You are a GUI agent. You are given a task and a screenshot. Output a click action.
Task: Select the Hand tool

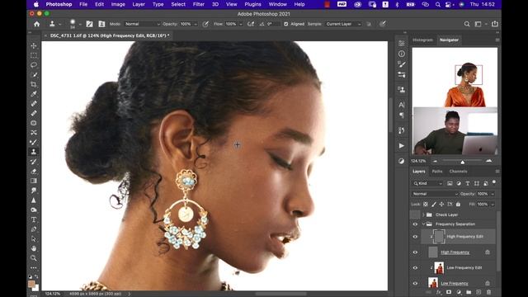pos(34,248)
